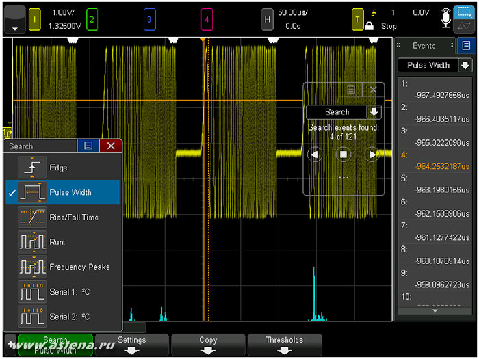
Task: Choose the Pulse Width search icon
Action: [x=32, y=192]
